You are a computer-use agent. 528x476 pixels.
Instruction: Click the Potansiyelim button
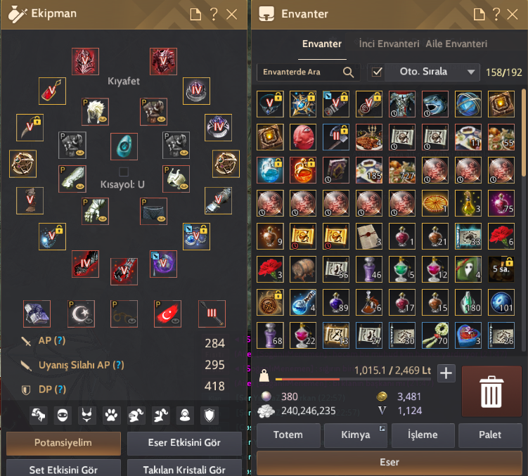coord(63,443)
